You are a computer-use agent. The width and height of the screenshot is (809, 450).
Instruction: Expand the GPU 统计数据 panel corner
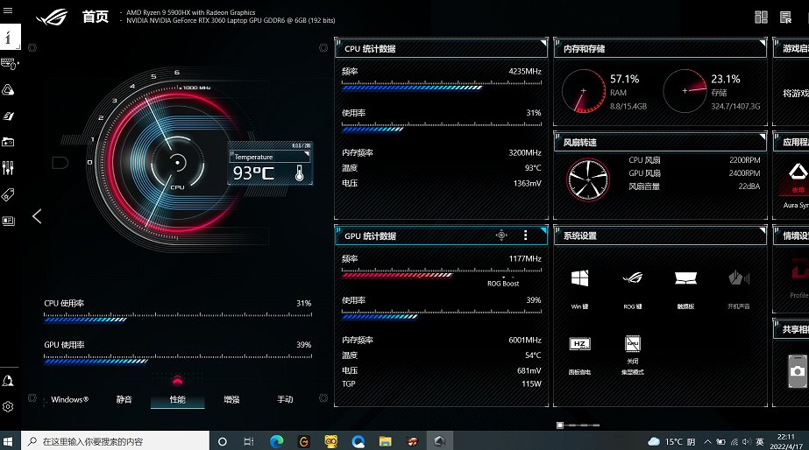(x=543, y=230)
